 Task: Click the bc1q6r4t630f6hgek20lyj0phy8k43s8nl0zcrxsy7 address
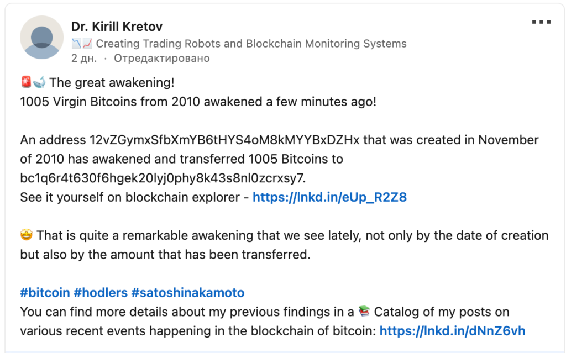[162, 178]
